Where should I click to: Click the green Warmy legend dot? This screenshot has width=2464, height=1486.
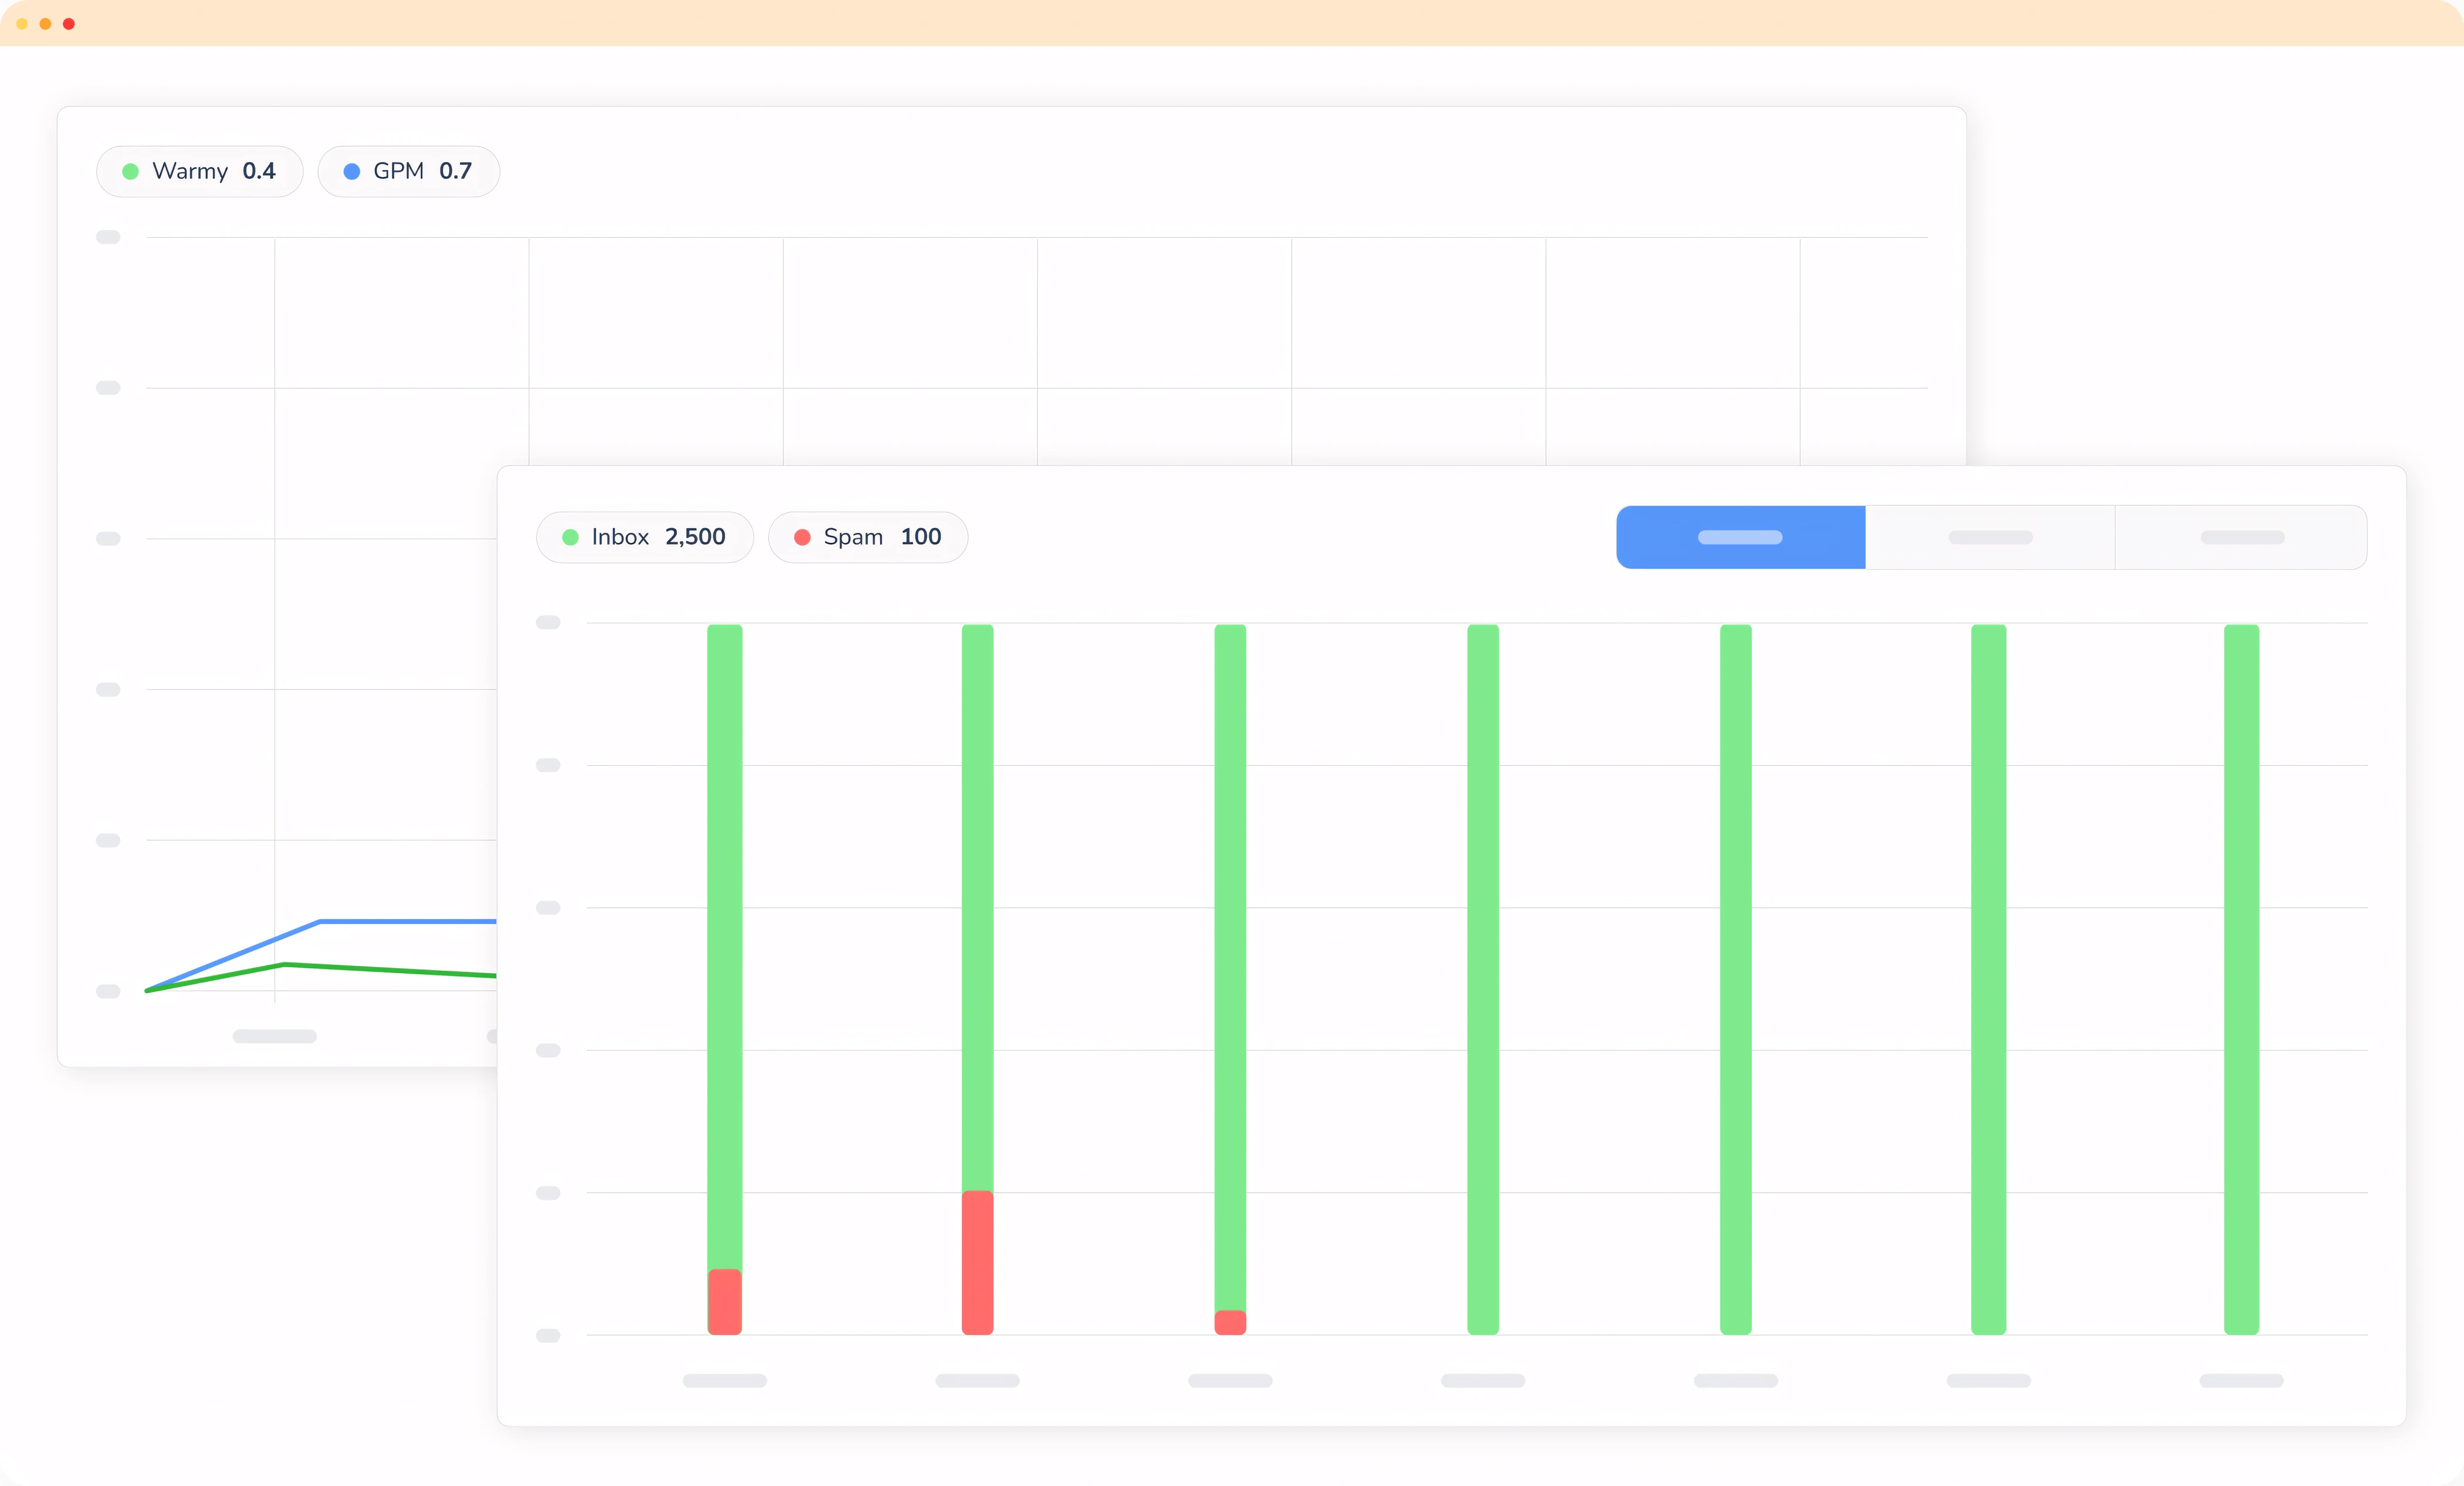(x=130, y=171)
